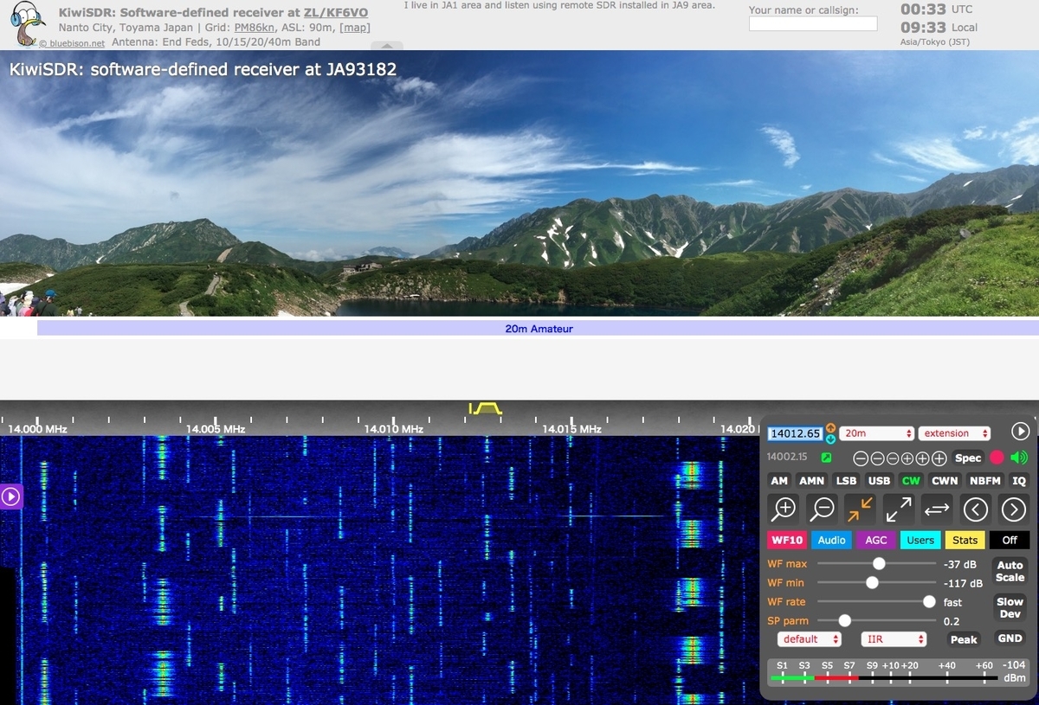Click the maximum zoom out expand arrows icon
The width and height of the screenshot is (1039, 705).
click(x=899, y=509)
